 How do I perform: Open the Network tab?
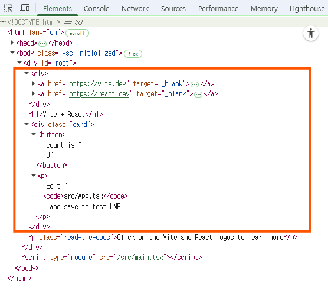(135, 9)
